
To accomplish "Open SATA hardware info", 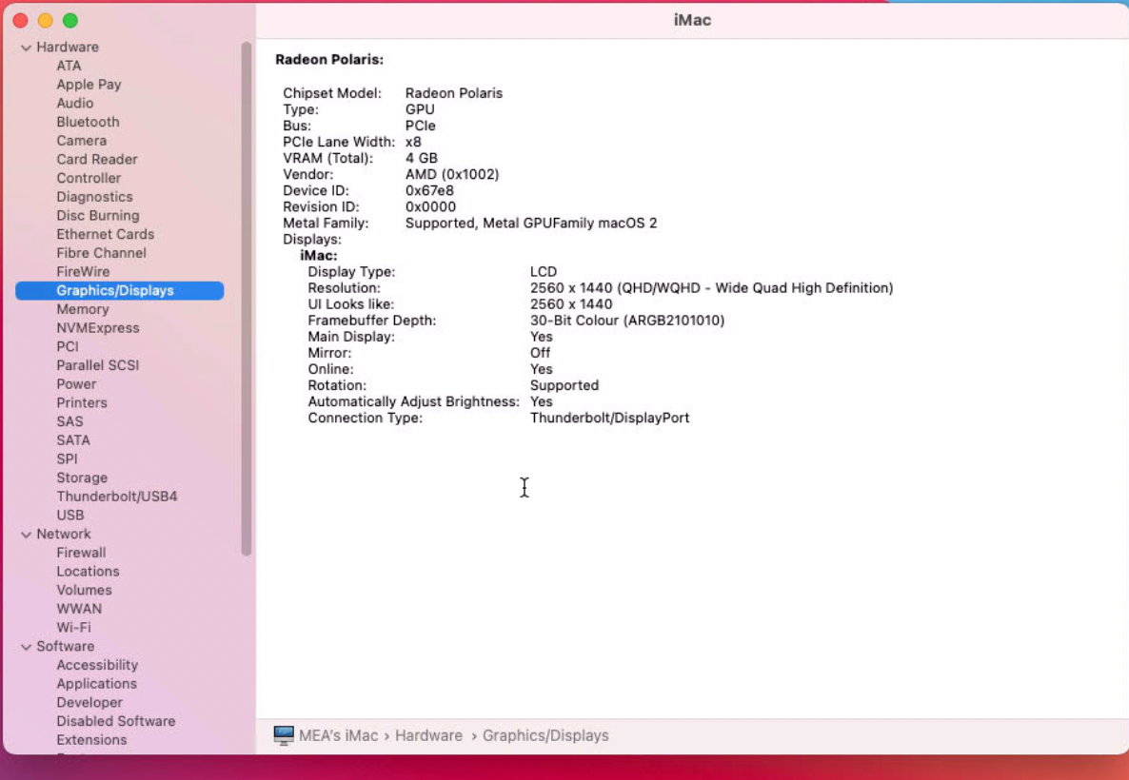I will click(x=73, y=439).
